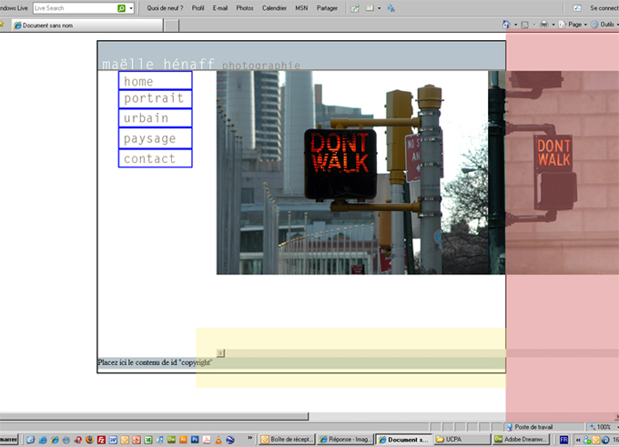Click the 'Se connecter' sign-in button
The width and height of the screenshot is (619, 447).
tap(604, 8)
